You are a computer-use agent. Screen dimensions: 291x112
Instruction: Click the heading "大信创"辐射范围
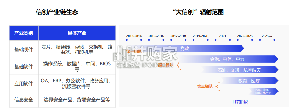(198, 12)
